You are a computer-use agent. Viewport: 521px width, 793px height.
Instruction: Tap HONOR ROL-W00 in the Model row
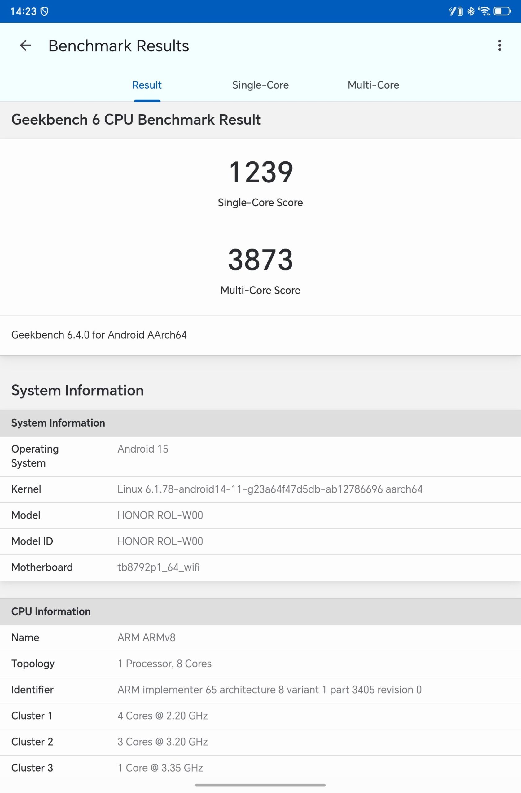click(x=160, y=515)
